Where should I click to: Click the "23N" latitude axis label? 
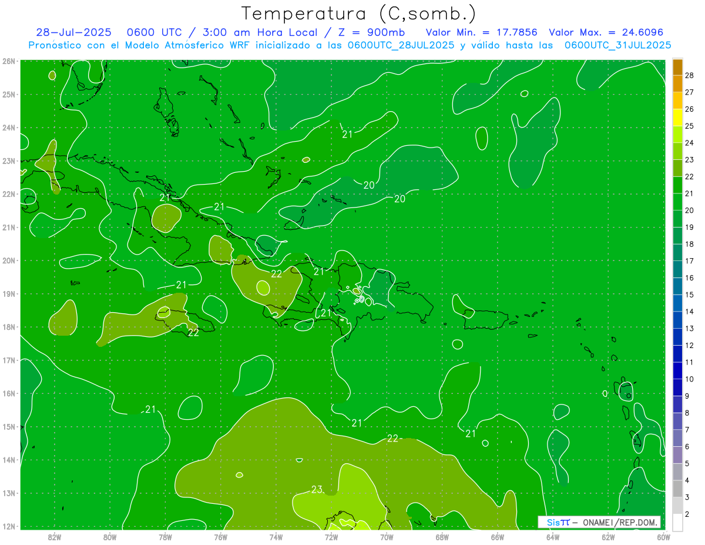tap(9, 161)
